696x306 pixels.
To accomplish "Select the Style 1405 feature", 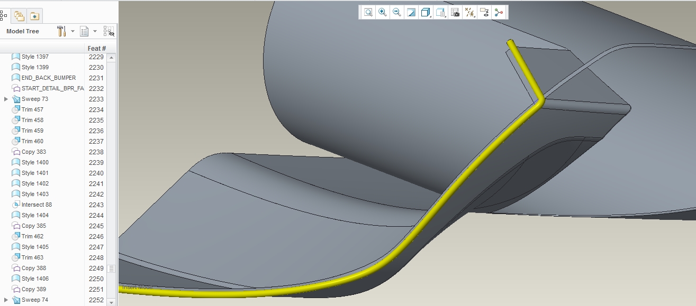I will (35, 247).
